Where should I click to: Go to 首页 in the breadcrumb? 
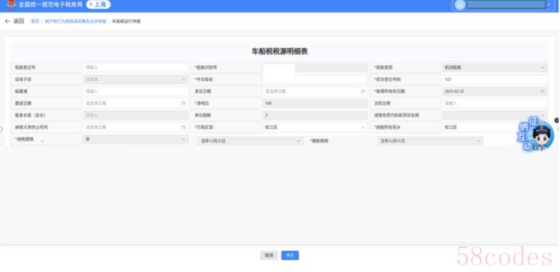35,21
